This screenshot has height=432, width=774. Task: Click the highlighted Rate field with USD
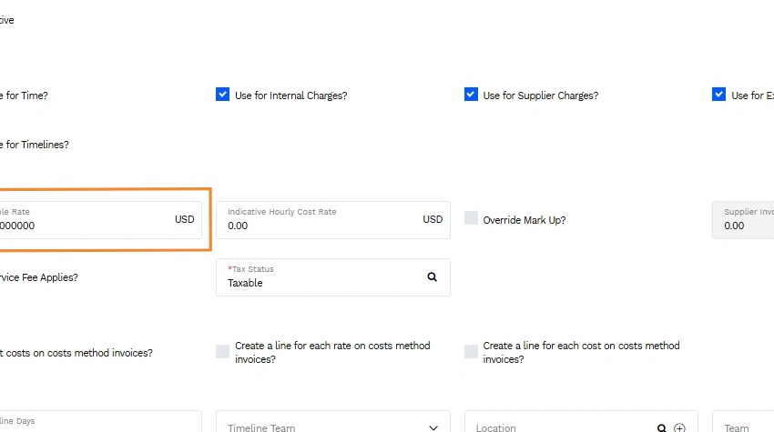101,220
